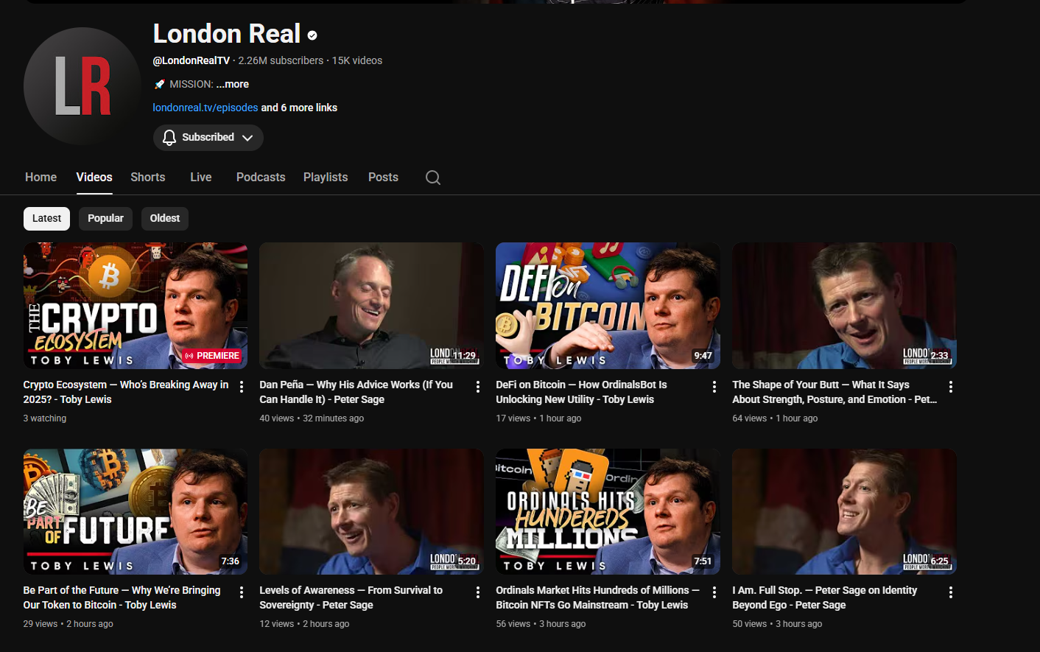Expand channel description with ...more
Screen dimensions: 1040x652
tap(233, 84)
